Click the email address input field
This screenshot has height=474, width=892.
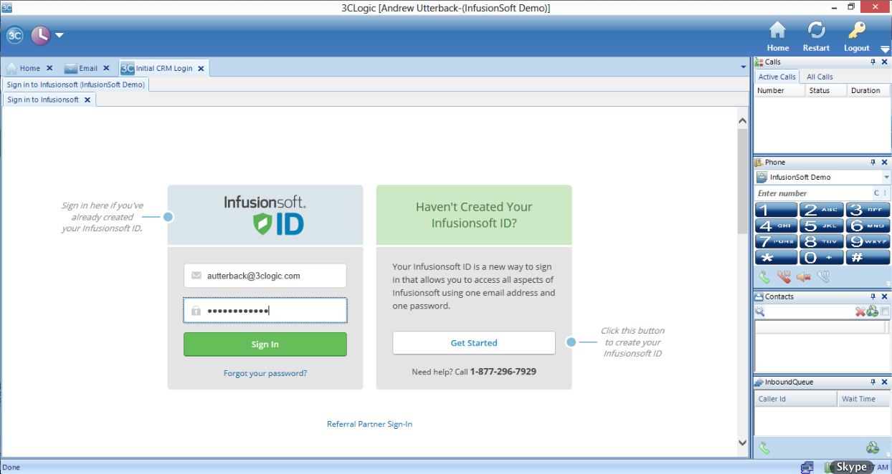tap(265, 276)
